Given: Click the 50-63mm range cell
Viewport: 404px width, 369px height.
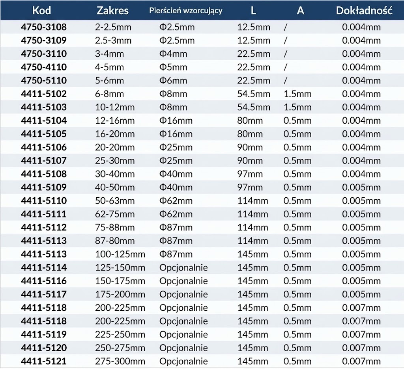Looking at the screenshot, I should 115,200.
